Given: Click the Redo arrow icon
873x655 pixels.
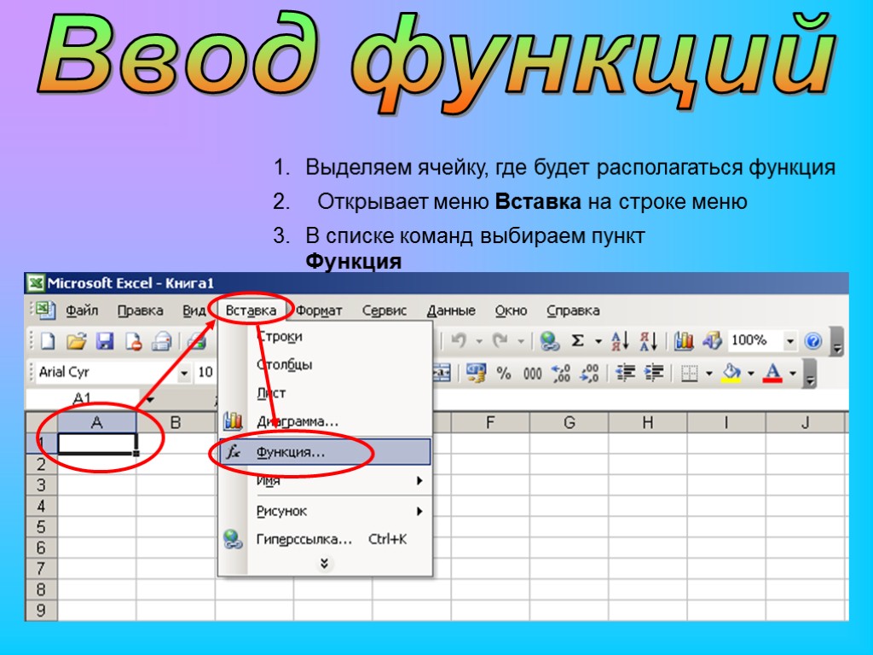Looking at the screenshot, I should coord(500,339).
